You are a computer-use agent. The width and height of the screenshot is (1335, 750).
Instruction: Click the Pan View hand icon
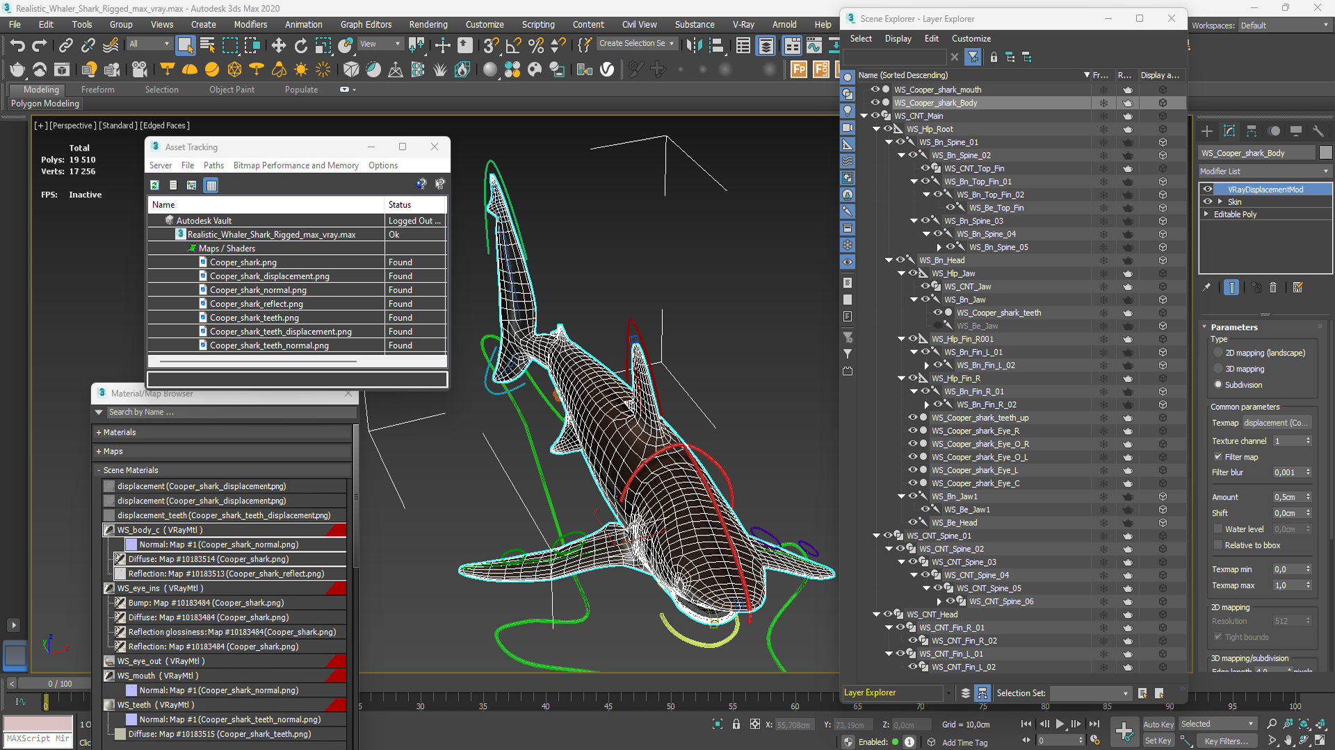(x=1288, y=740)
